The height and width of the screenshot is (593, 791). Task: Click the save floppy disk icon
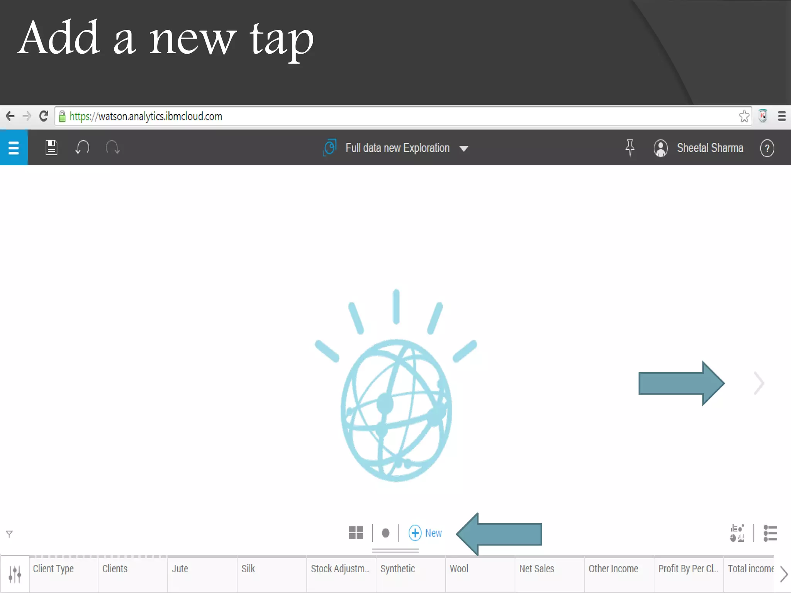pyautogui.click(x=51, y=147)
